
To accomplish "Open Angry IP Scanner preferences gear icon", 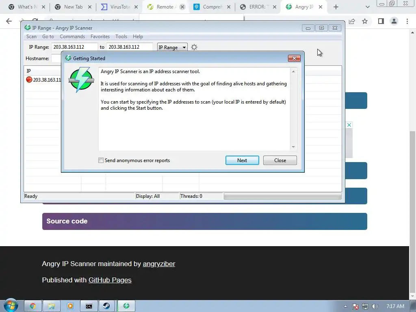I will [194, 47].
